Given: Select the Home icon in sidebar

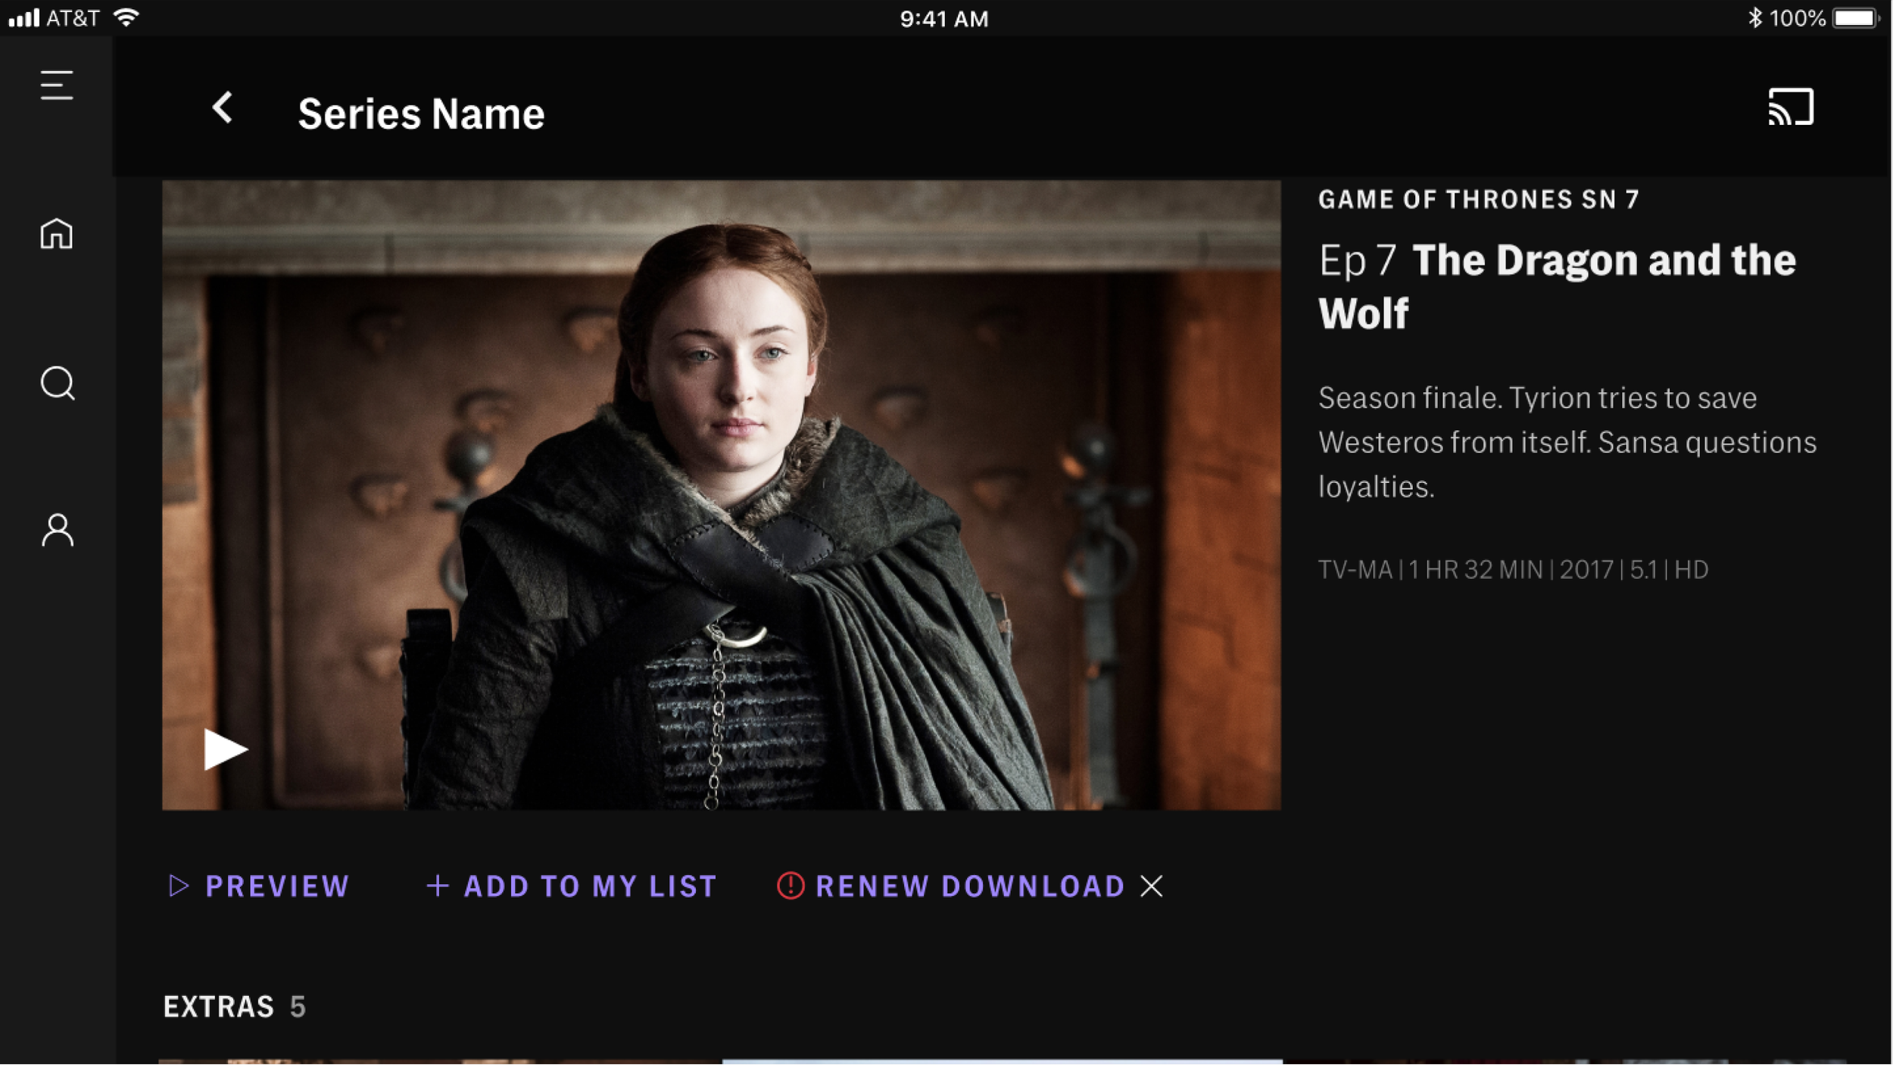Looking at the screenshot, I should click(x=57, y=235).
